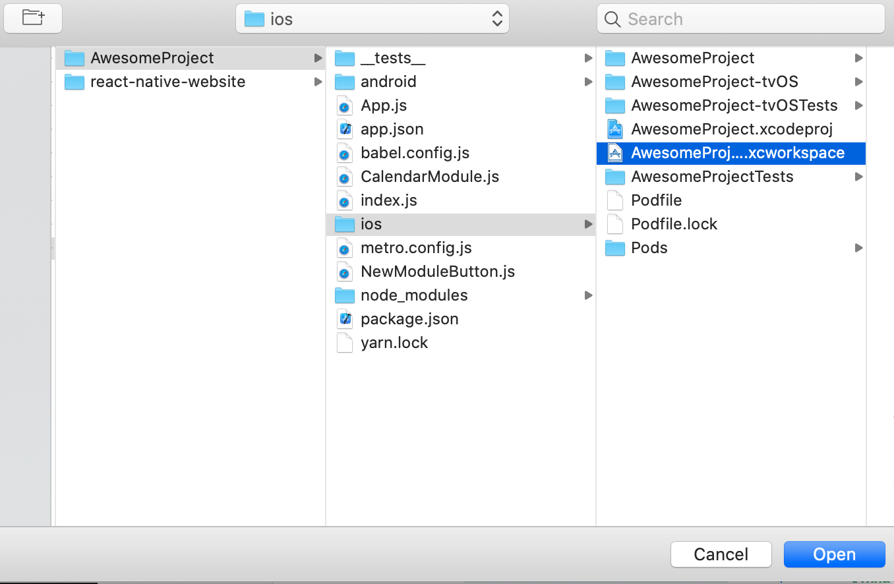
Task: Click the yarn.lock document icon
Action: click(344, 342)
